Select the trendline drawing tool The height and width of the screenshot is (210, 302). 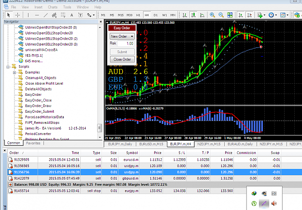[x=45, y=15]
